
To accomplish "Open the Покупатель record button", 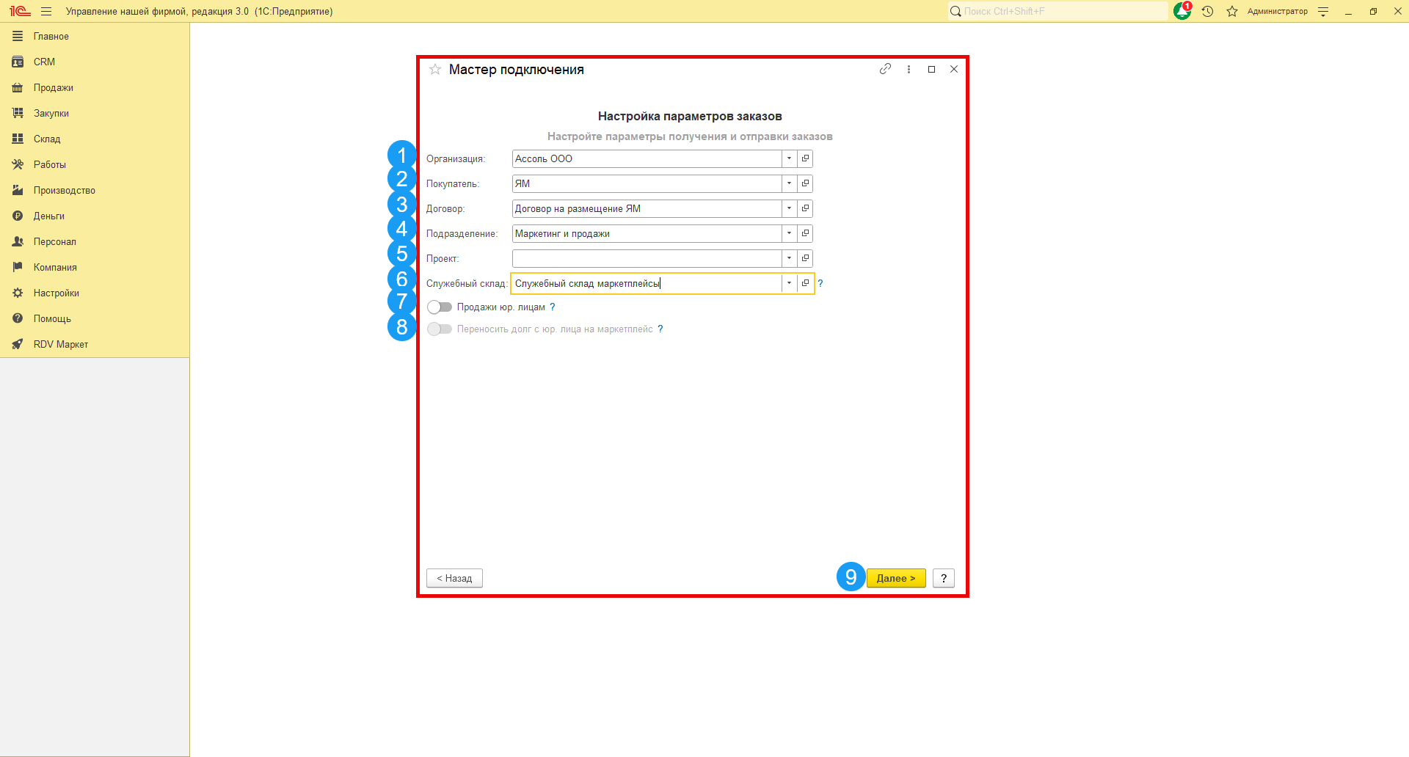I will tap(805, 183).
